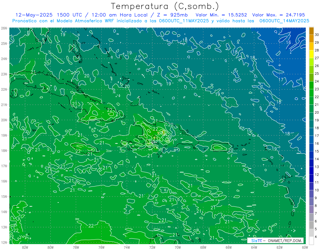
Task: Click the color bar tick label 30
Action: 317,35
